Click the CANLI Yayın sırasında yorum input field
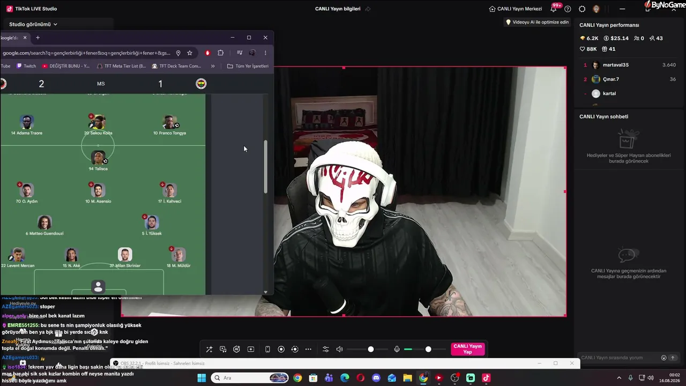686x386 pixels. (618, 358)
